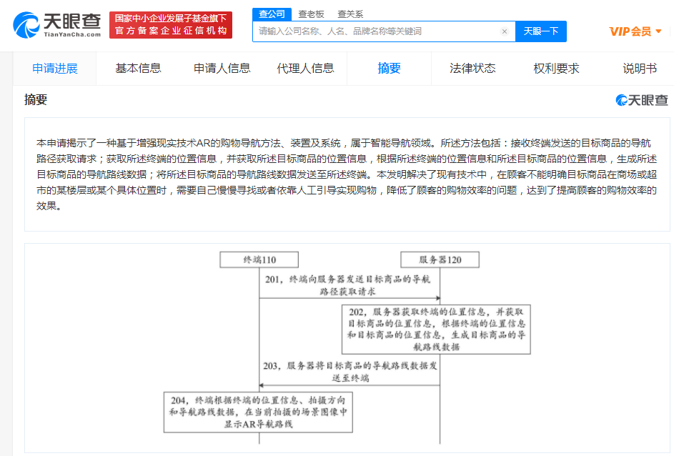The image size is (674, 456).
Task: Open the 权利要求 tab
Action: pyautogui.click(x=556, y=69)
